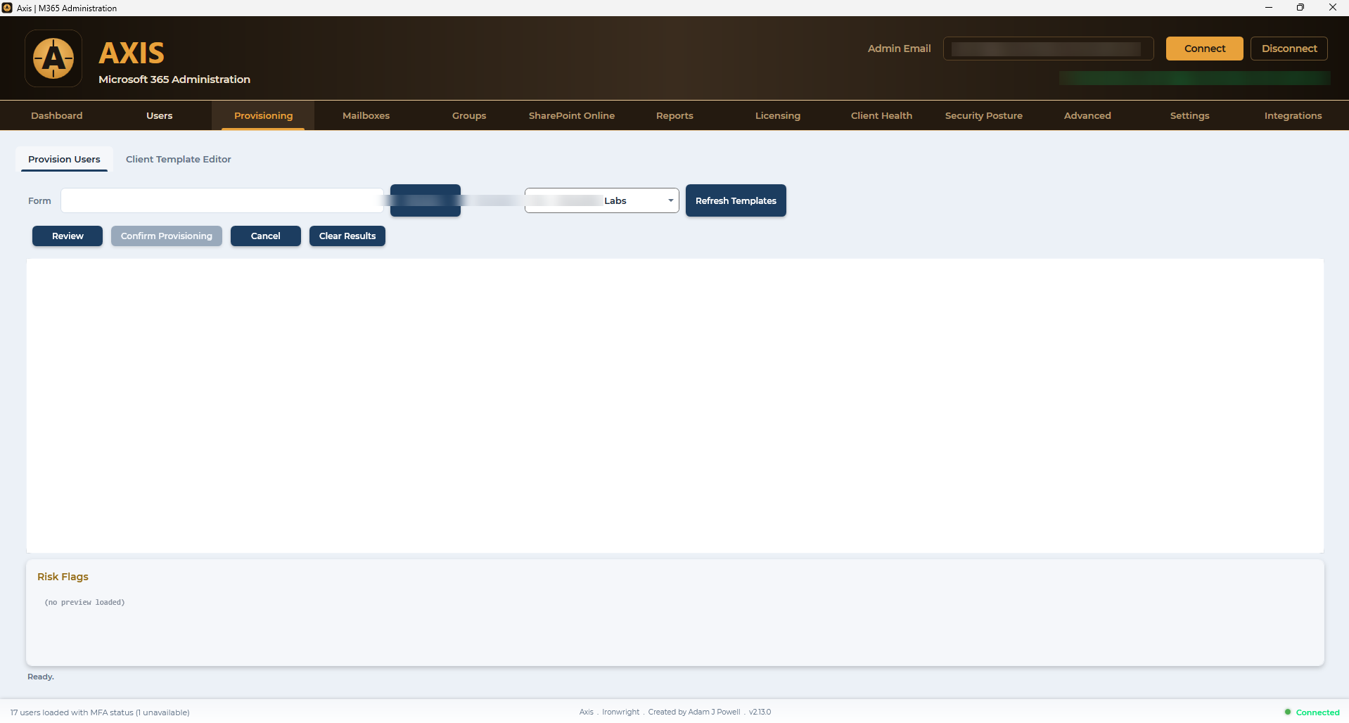Select the Provision Users subtab
The width and height of the screenshot is (1349, 723).
[64, 159]
